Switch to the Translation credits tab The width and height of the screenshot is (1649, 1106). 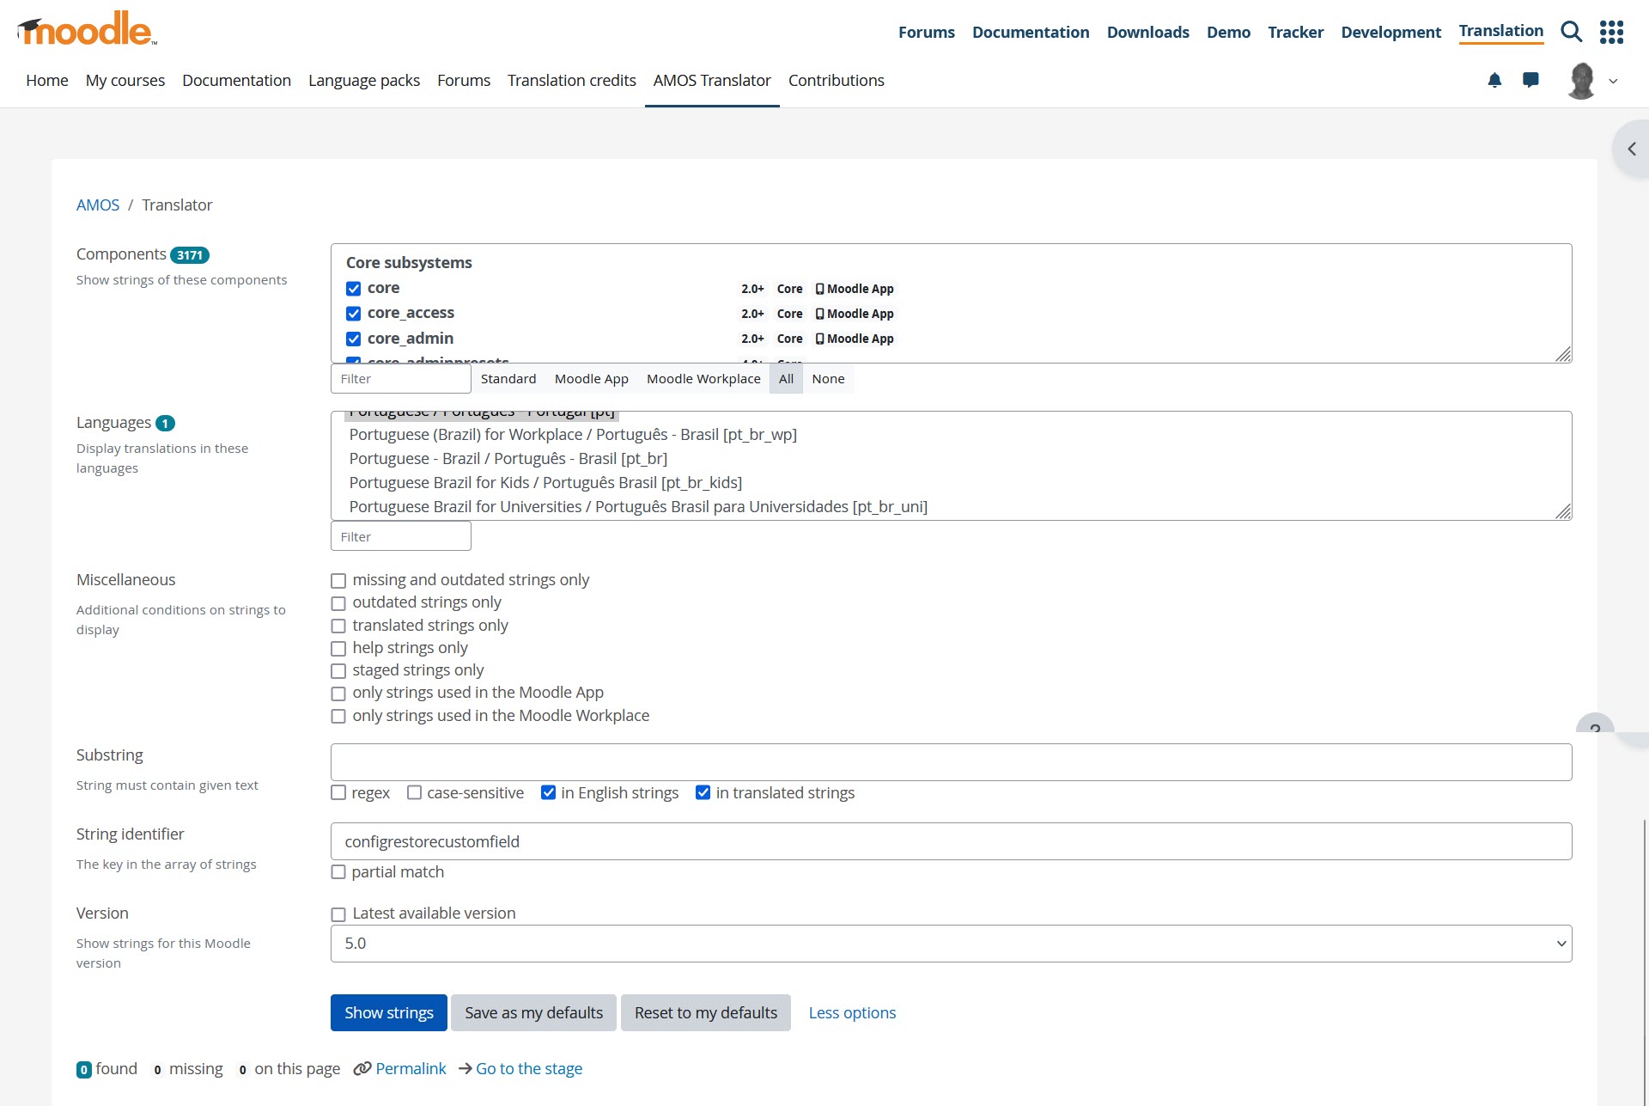coord(572,80)
